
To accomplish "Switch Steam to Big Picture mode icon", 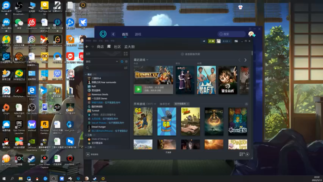I will [x=236, y=41].
